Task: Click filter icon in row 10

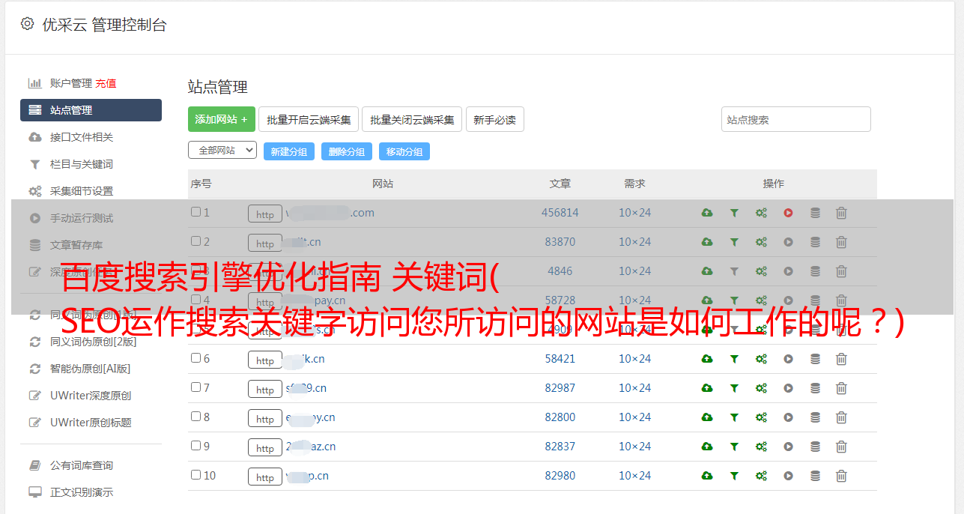Action: tap(734, 476)
